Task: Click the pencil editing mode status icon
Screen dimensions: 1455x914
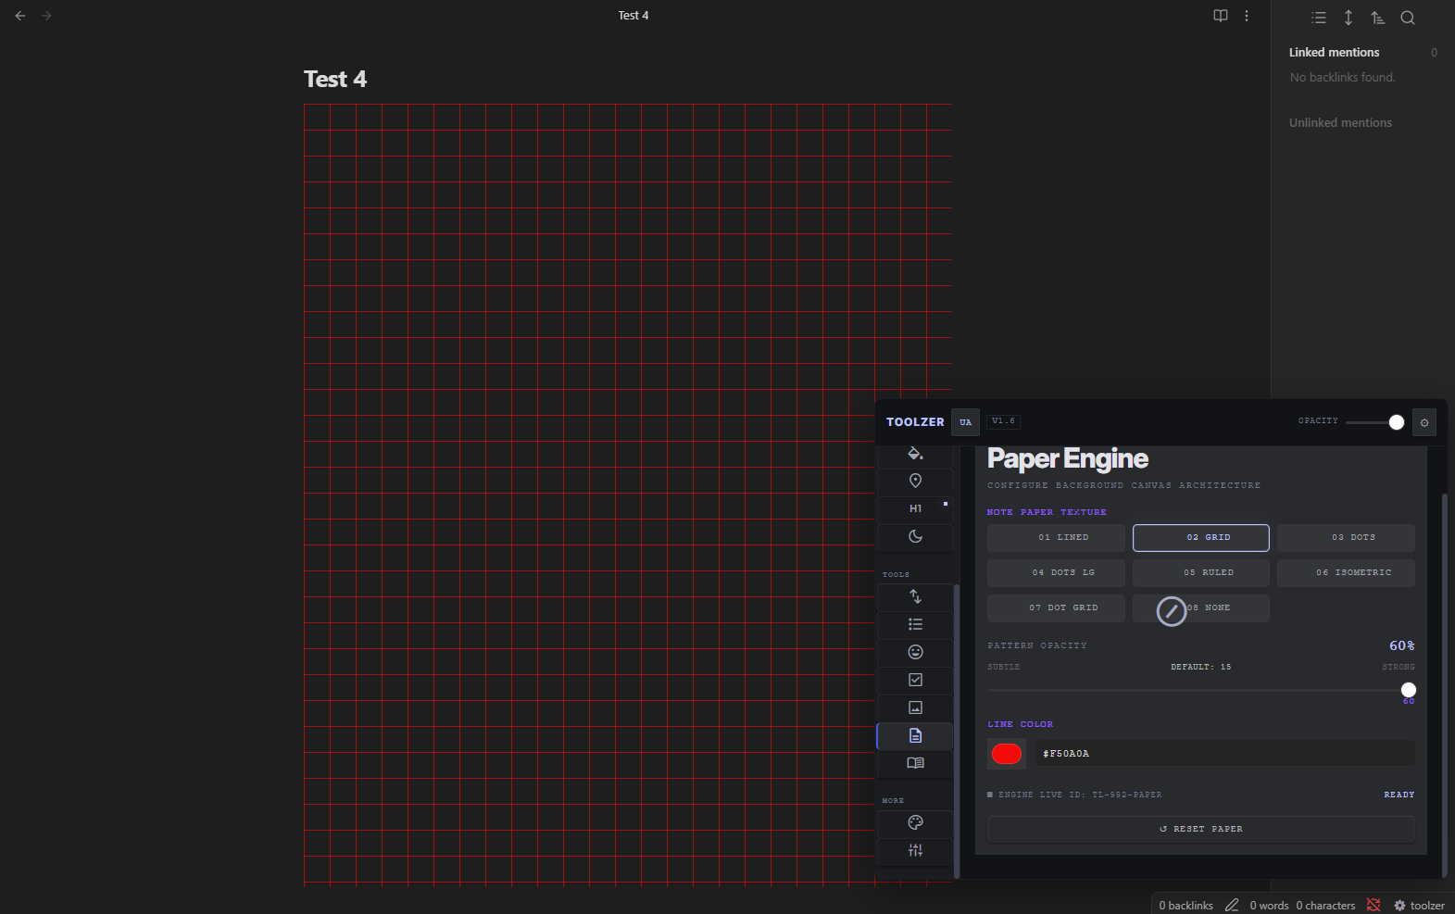Action: coord(1232,906)
